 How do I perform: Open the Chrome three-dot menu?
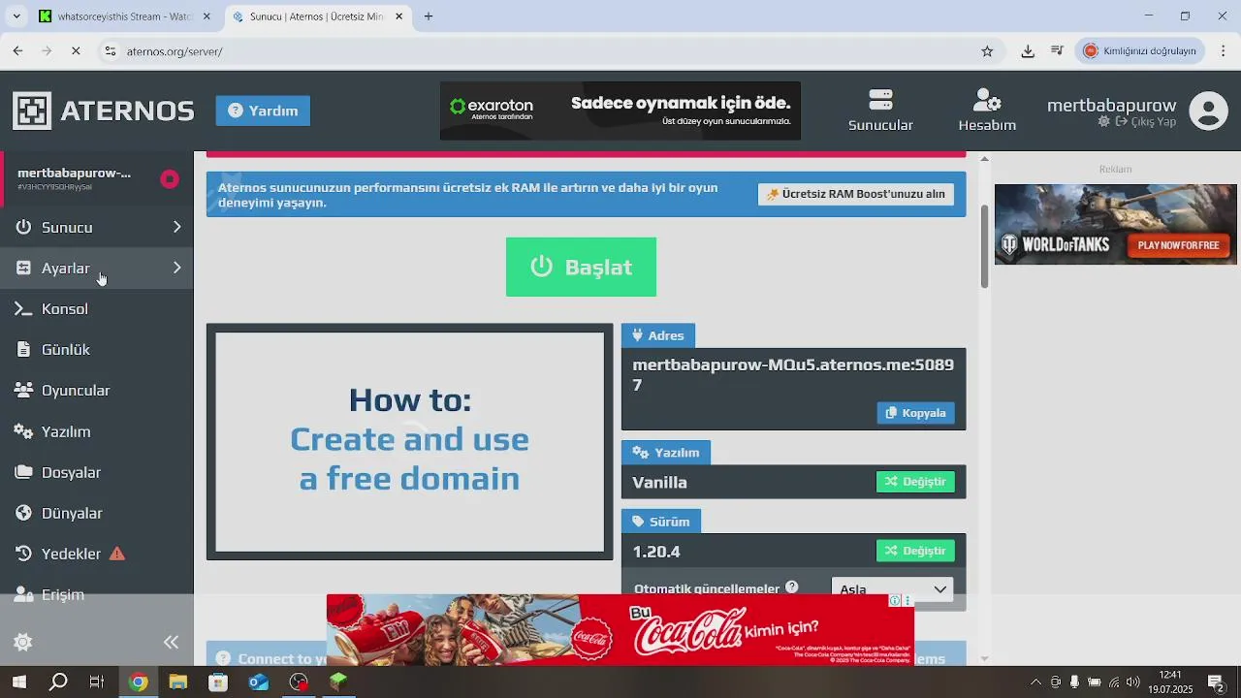pyautogui.click(x=1224, y=50)
